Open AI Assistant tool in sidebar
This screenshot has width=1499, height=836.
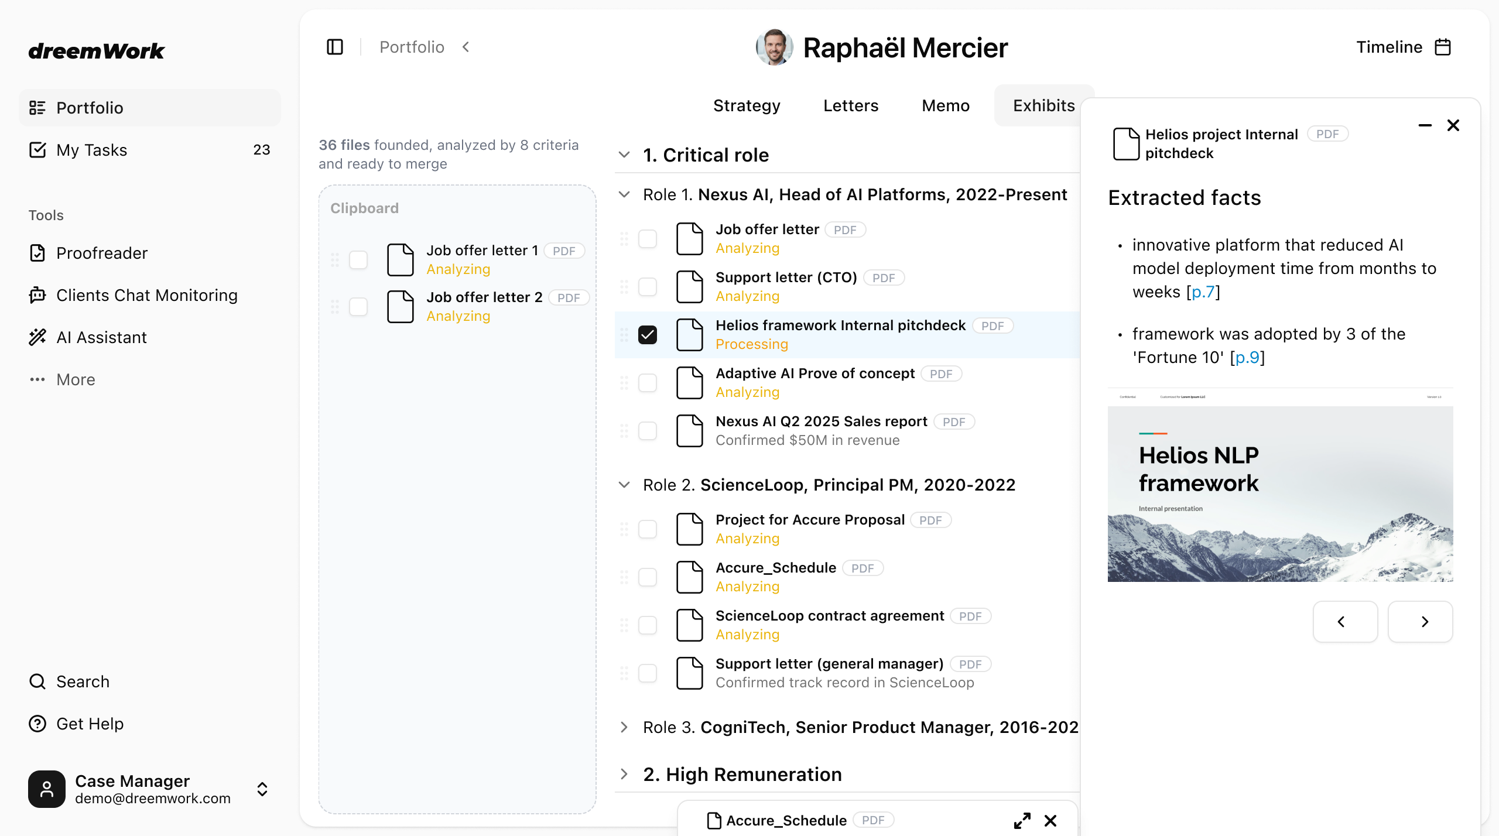pos(150,337)
